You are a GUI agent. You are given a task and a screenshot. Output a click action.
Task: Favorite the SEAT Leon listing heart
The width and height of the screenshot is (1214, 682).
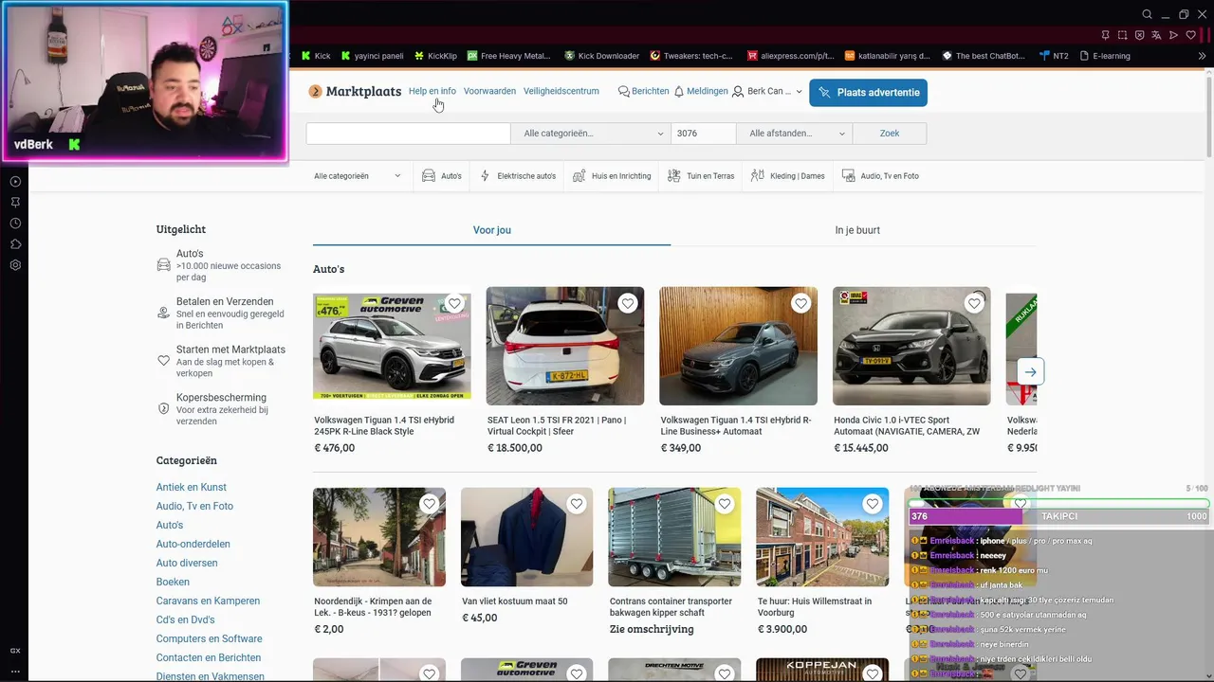pos(628,304)
